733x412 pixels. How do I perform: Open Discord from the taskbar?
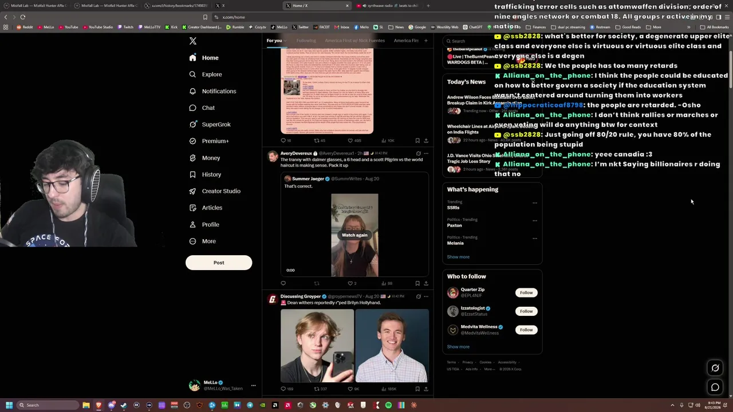111,405
